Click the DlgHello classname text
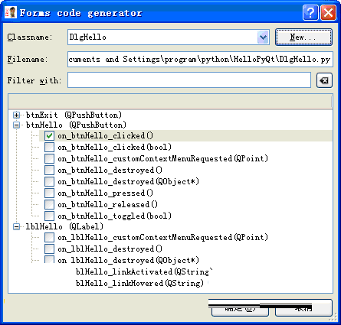 87,37
